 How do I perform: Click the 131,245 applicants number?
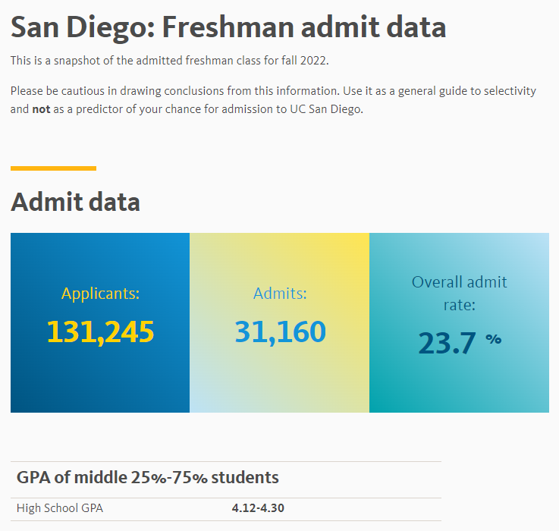point(100,332)
